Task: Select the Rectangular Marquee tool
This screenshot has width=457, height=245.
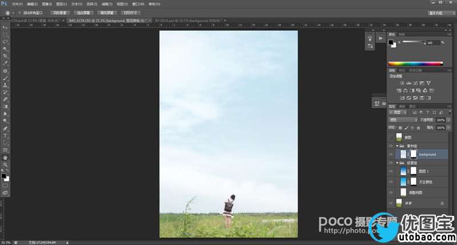Action: point(5,35)
